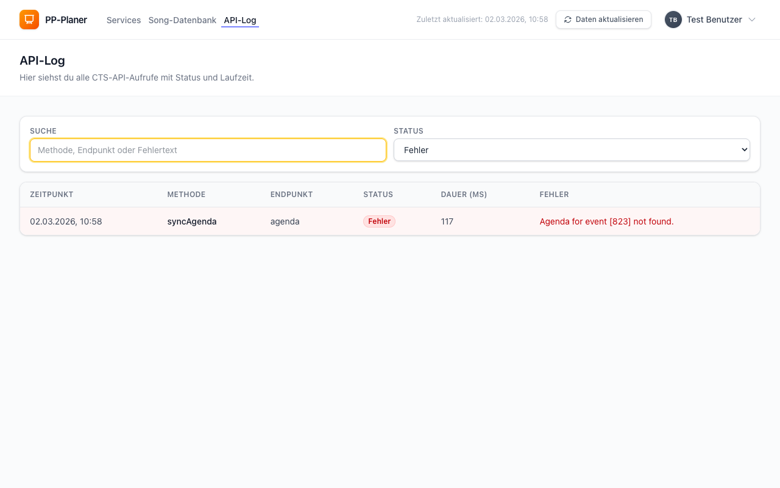Expand the Test Benutzer menu chevron

[752, 20]
